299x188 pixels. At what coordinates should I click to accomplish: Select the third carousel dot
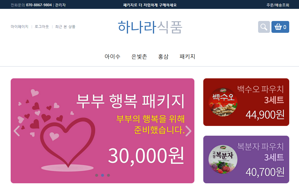108,175
